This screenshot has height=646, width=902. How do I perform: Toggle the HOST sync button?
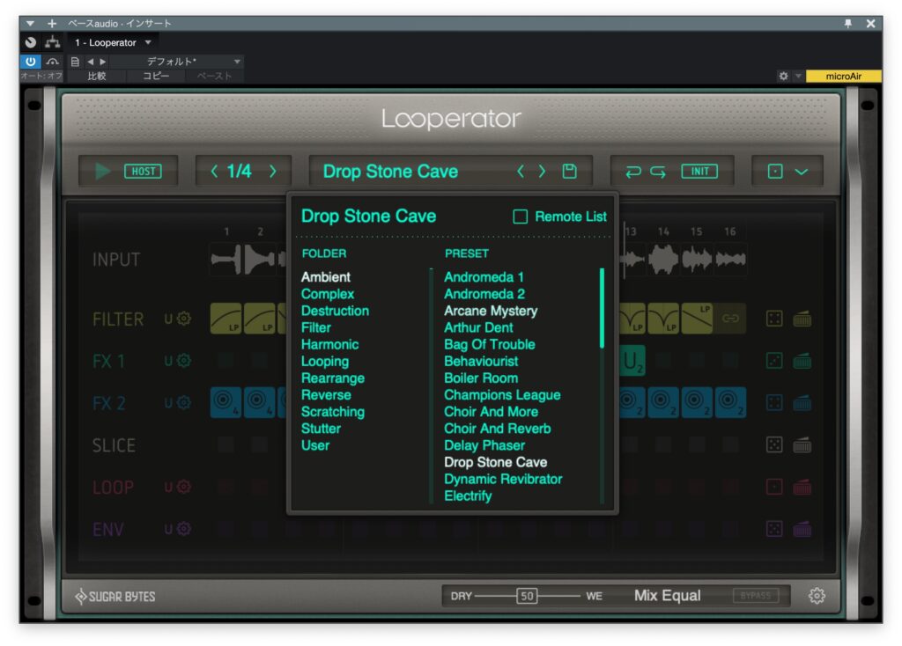144,172
